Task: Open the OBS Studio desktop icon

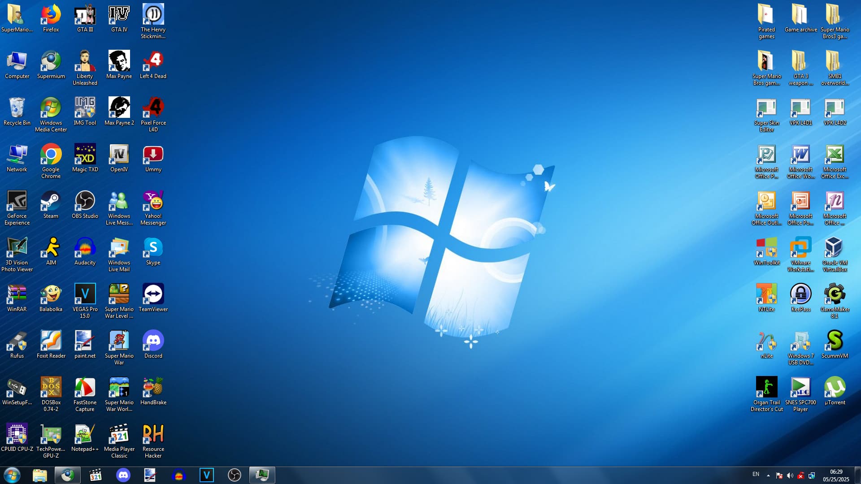Action: click(85, 204)
